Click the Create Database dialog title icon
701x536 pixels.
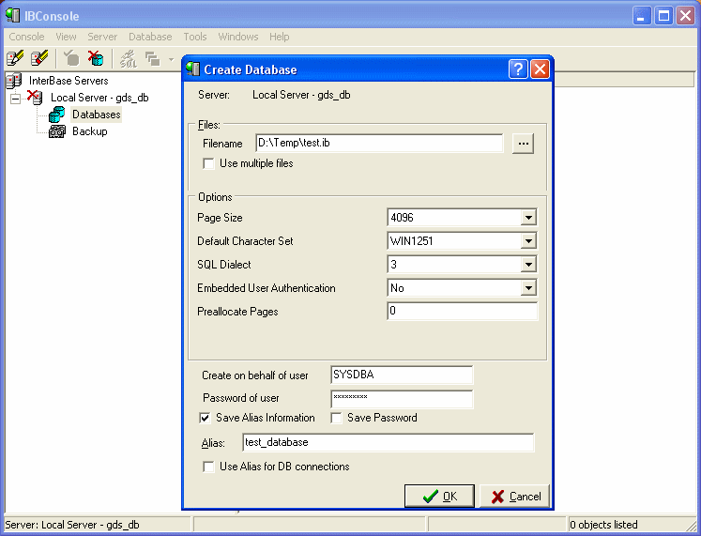192,69
